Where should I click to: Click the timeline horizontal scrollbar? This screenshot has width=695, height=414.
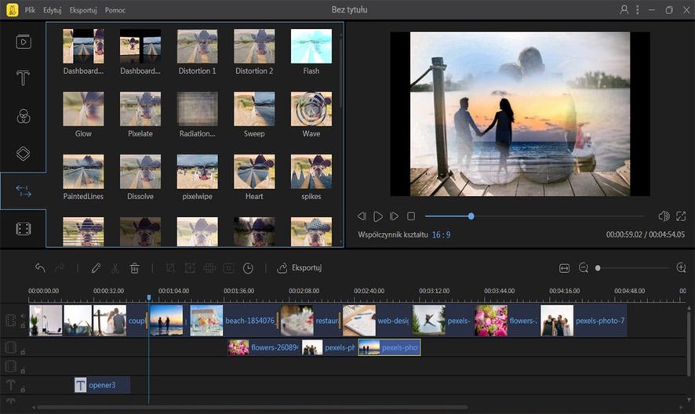[253, 407]
